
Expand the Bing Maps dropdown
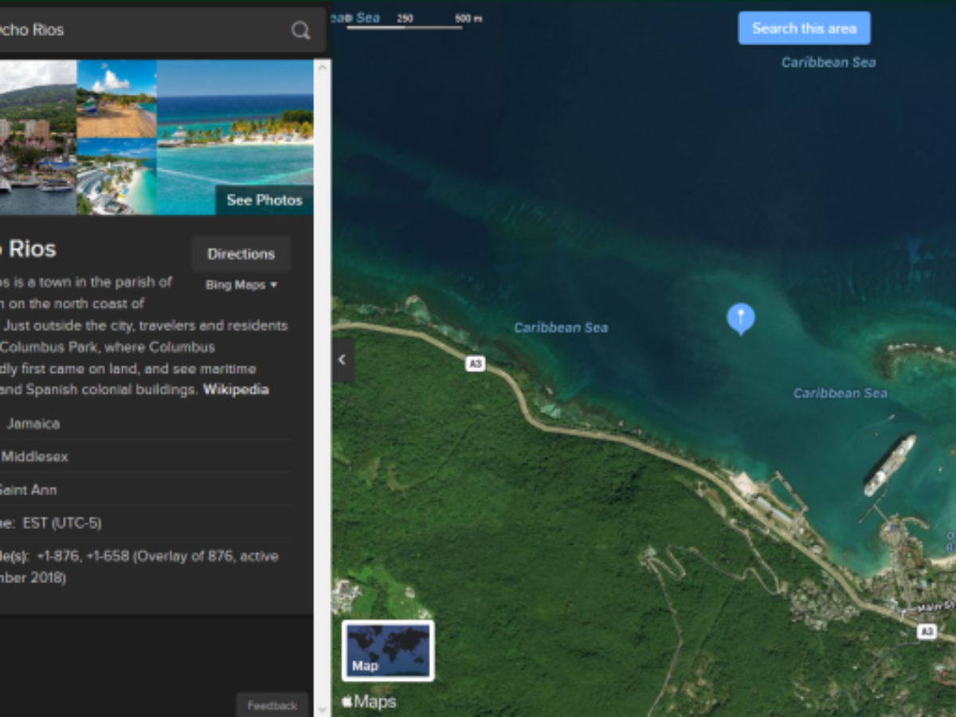[241, 285]
